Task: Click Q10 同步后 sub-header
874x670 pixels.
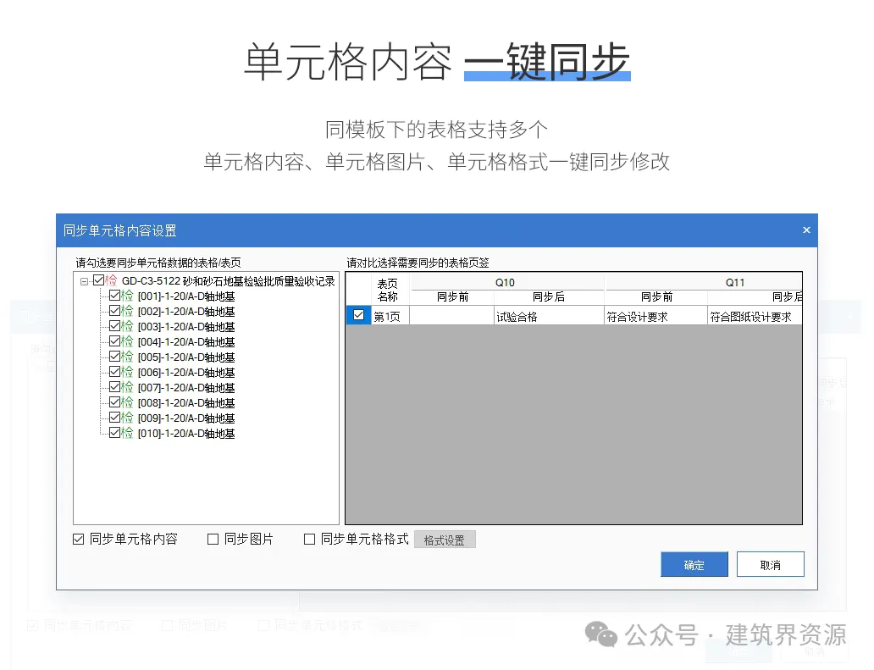Action: click(x=549, y=297)
